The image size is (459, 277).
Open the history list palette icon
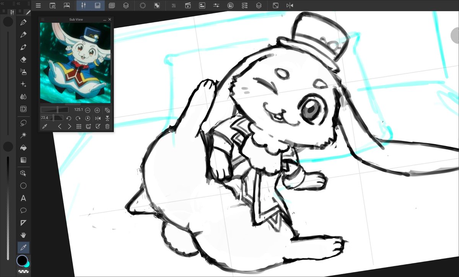(x=245, y=6)
